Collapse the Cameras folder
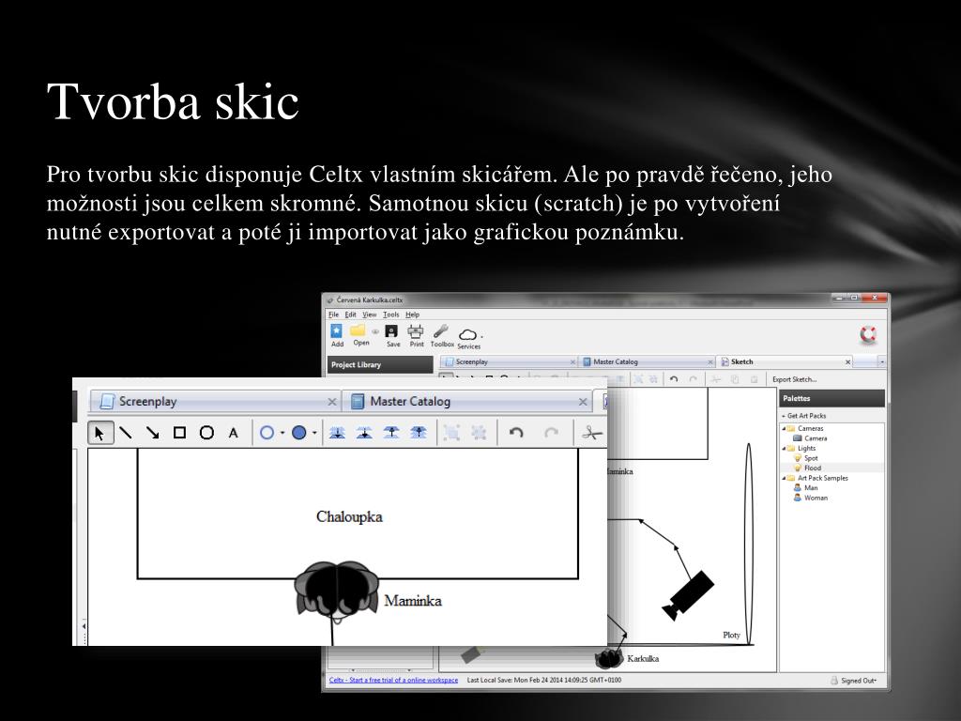 (784, 428)
